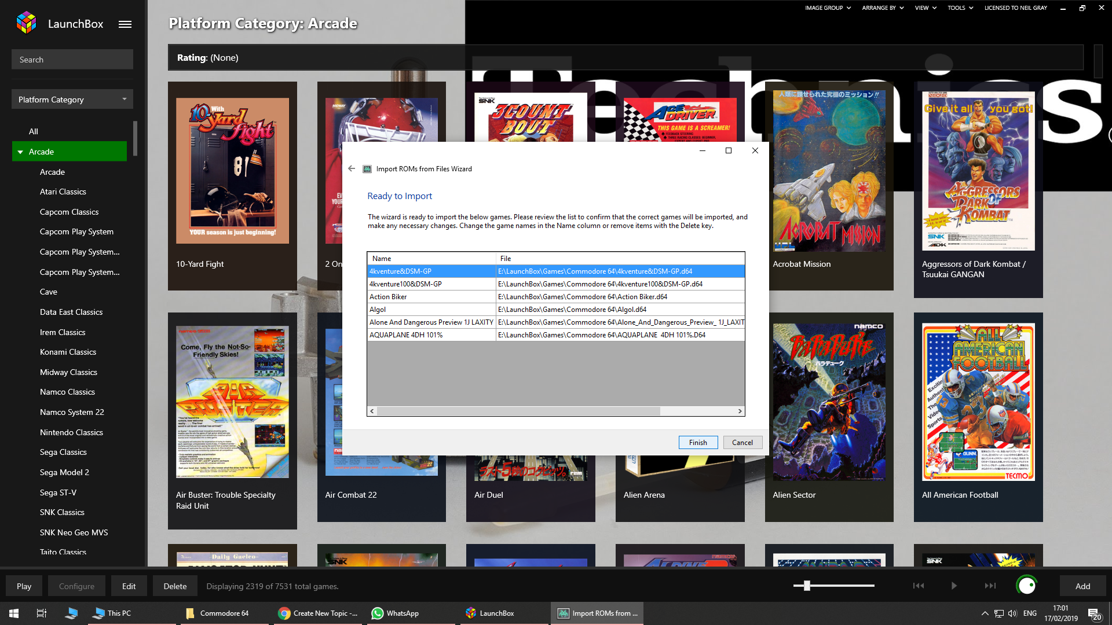Click the wizard window icon in title
The height and width of the screenshot is (625, 1112).
367,169
